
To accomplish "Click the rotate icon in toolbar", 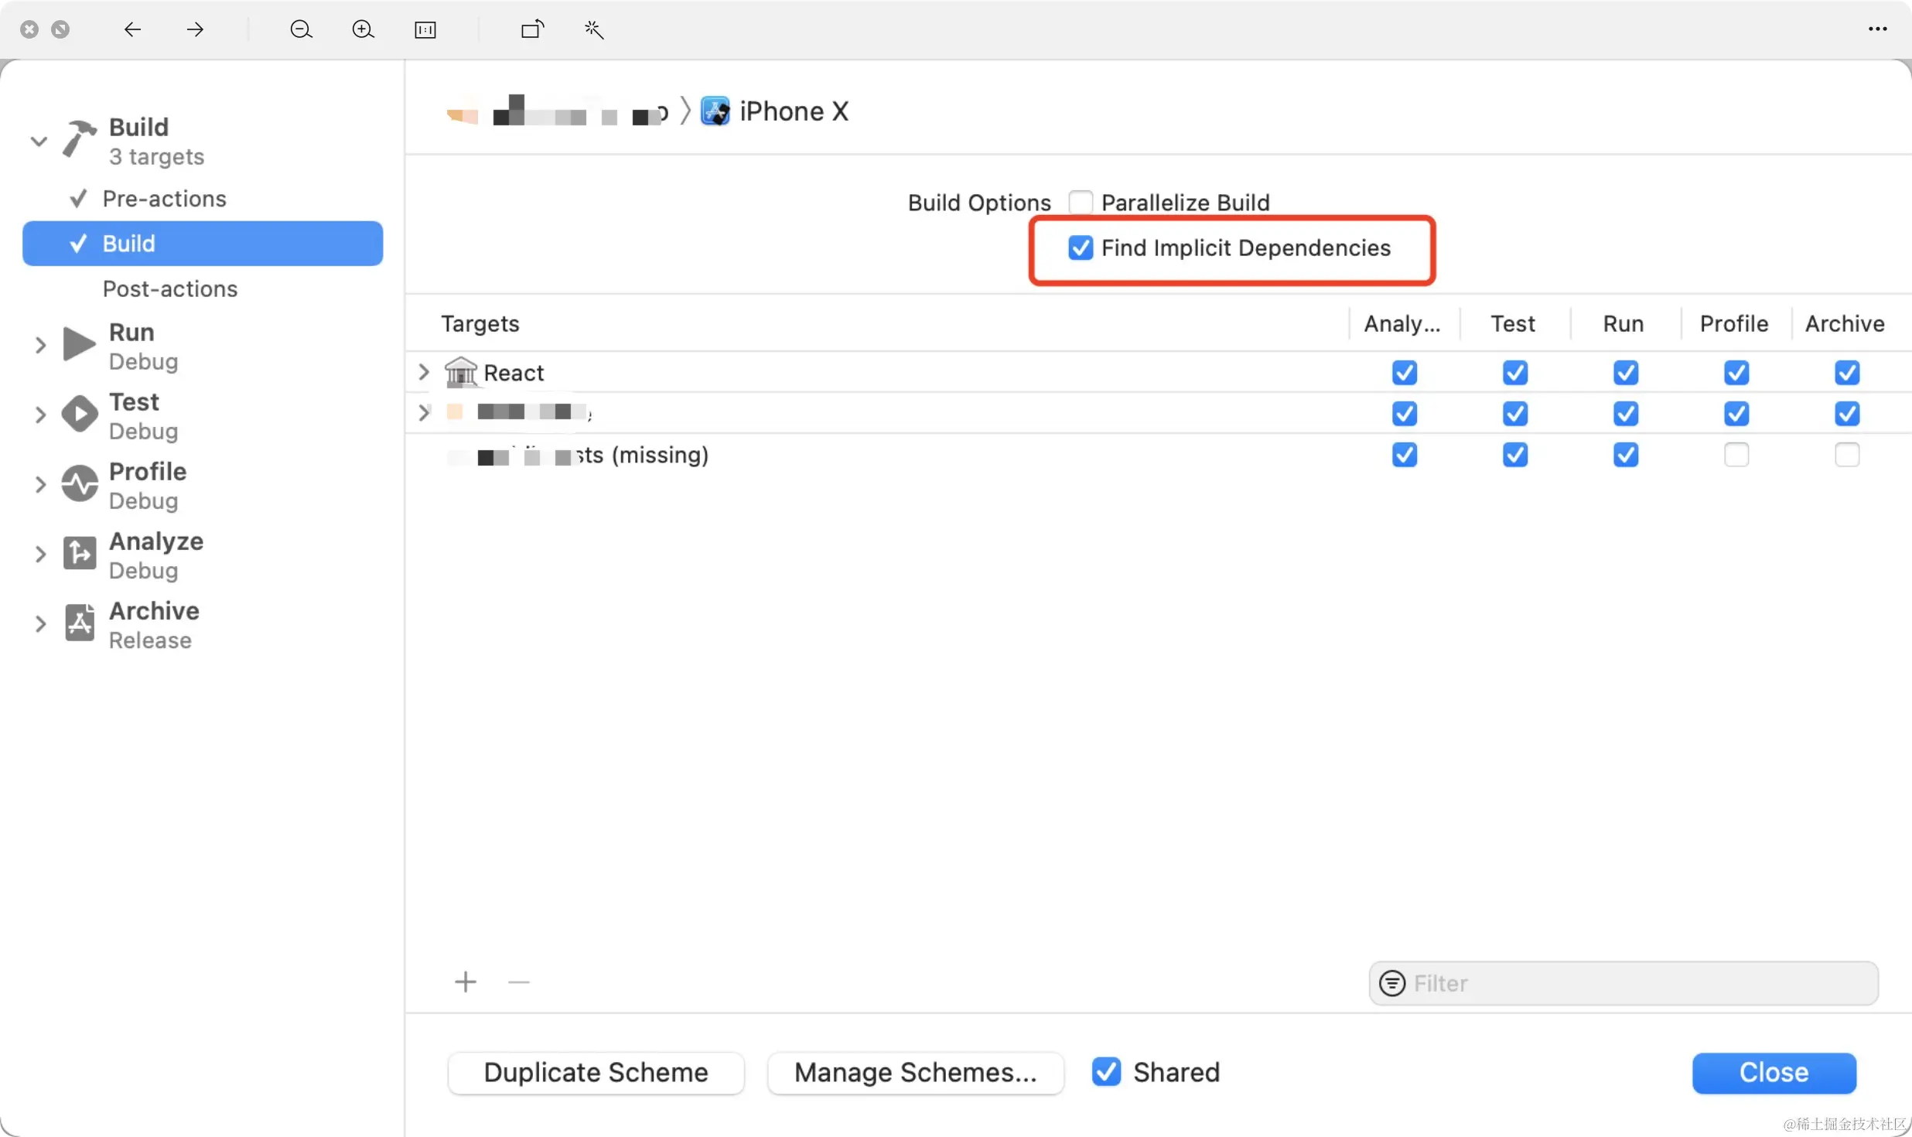I will (532, 29).
